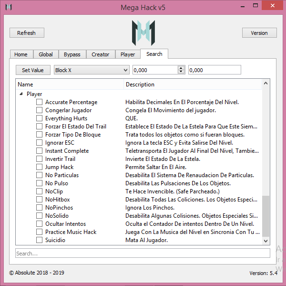Click 'Habilita Decimales En El Porcentaje Del Nivel.'
The image size is (286, 286).
182,102
